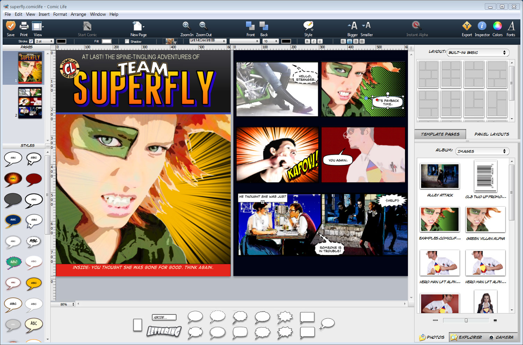This screenshot has height=345, width=523.
Task: Open the font name dropdown
Action: (208, 41)
